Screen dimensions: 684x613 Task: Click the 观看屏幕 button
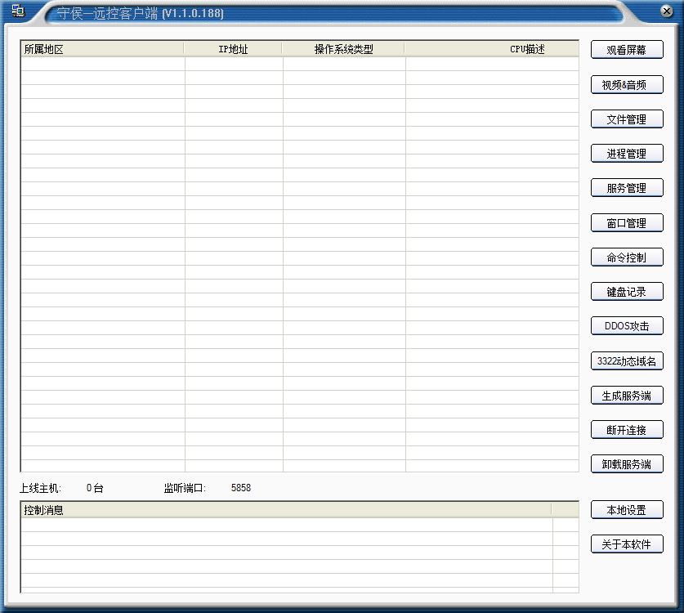(x=627, y=50)
